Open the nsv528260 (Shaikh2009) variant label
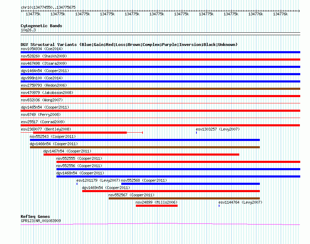This screenshot has height=244, width=310. tap(44, 56)
